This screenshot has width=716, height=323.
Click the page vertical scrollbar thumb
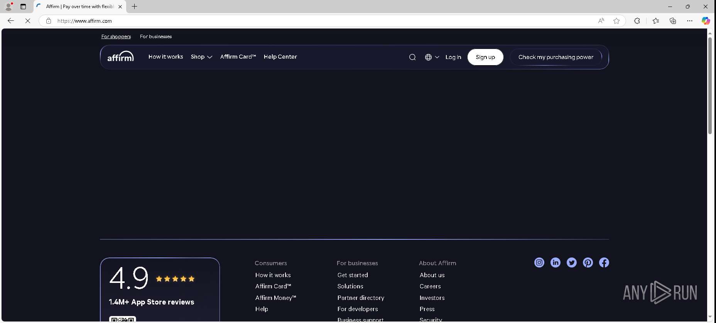pyautogui.click(x=710, y=86)
